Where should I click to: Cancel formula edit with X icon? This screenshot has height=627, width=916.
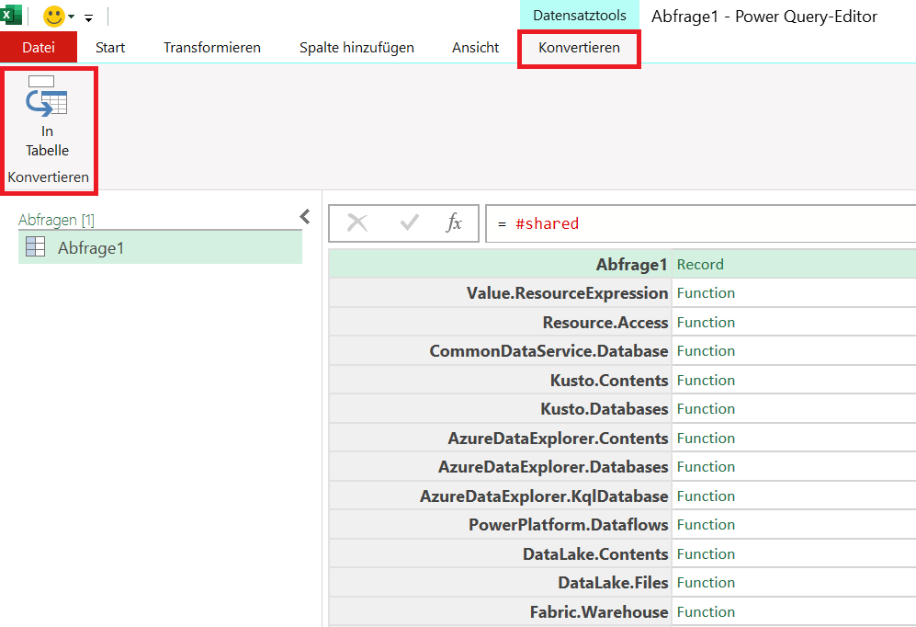(356, 222)
